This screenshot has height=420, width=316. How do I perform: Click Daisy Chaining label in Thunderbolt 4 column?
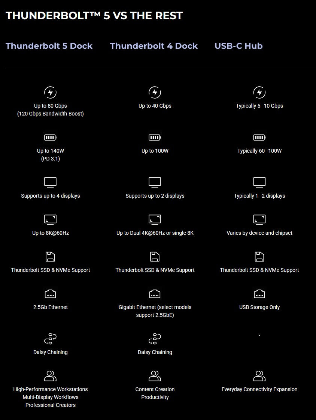pos(155,352)
